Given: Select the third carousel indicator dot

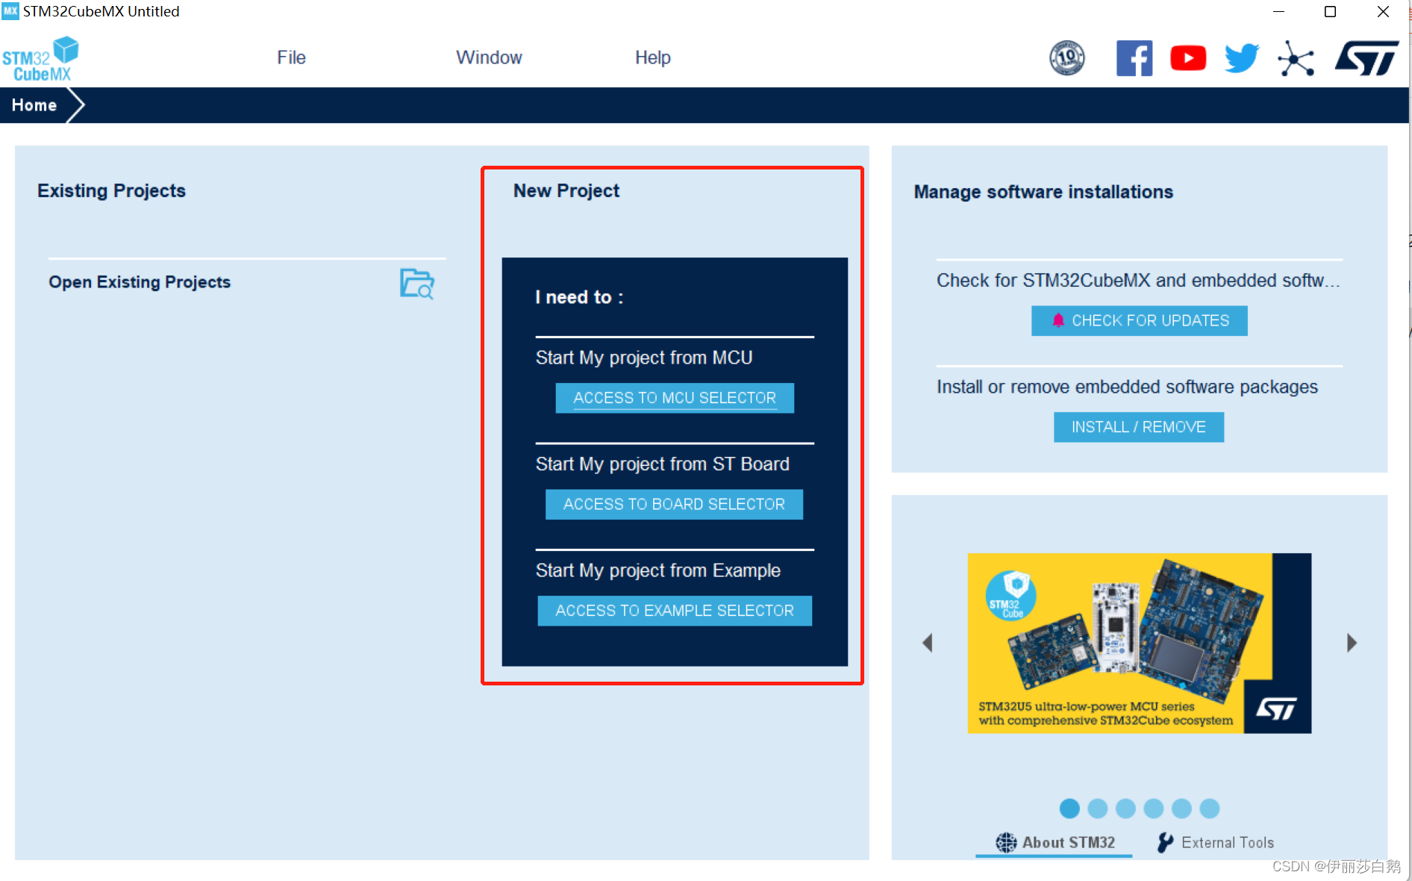Looking at the screenshot, I should (x=1125, y=809).
